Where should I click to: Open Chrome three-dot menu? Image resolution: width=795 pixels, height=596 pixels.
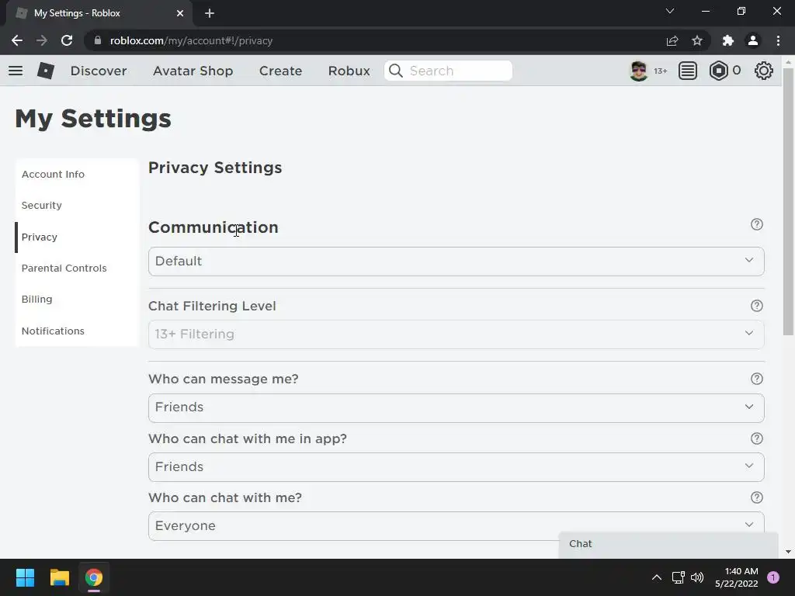click(x=778, y=40)
